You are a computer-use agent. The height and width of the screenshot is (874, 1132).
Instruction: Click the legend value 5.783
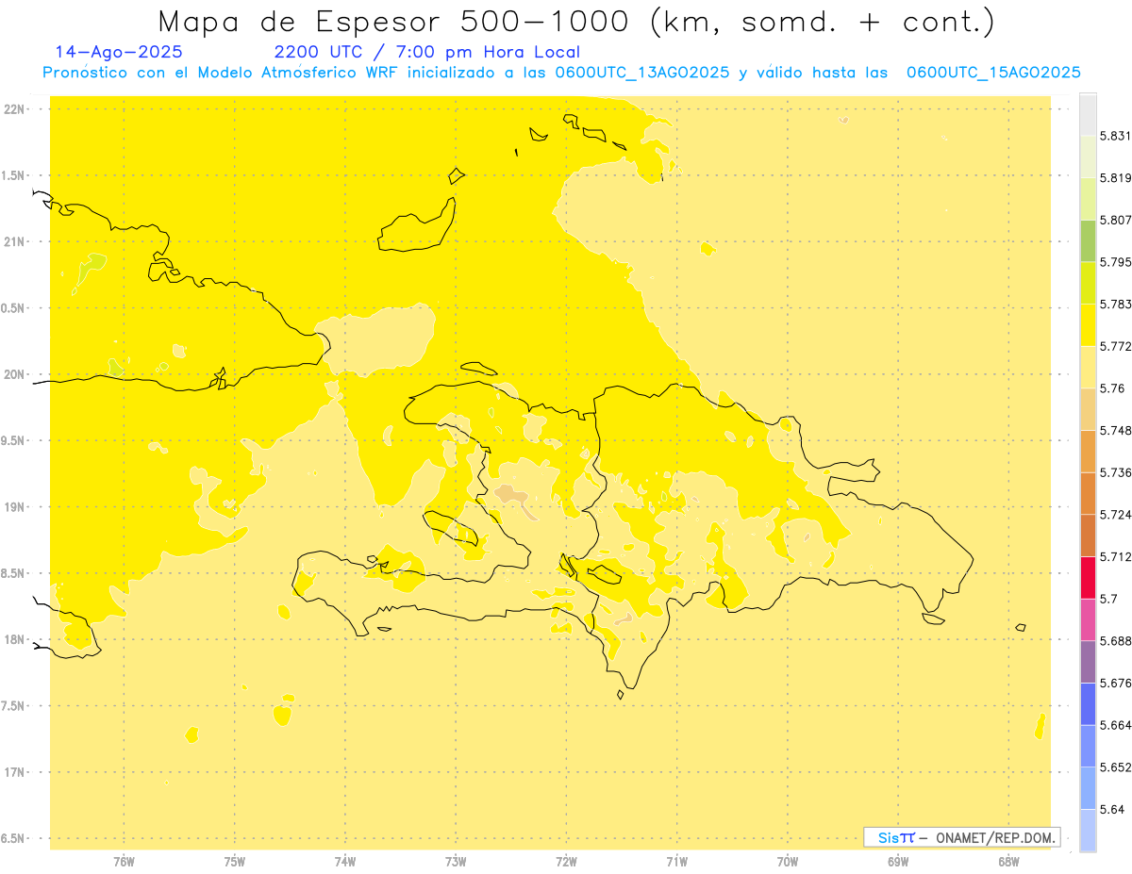(x=1115, y=305)
